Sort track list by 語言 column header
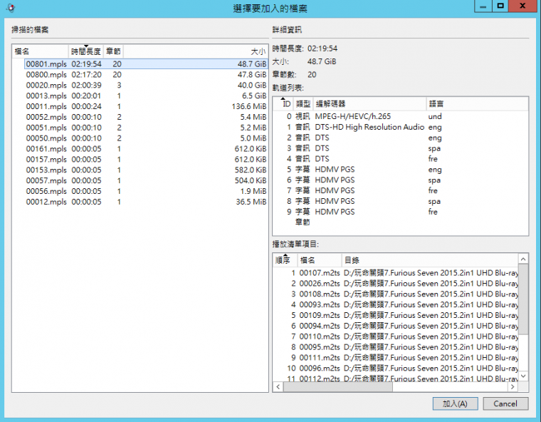Viewport: 541px width, 422px height. 477,103
